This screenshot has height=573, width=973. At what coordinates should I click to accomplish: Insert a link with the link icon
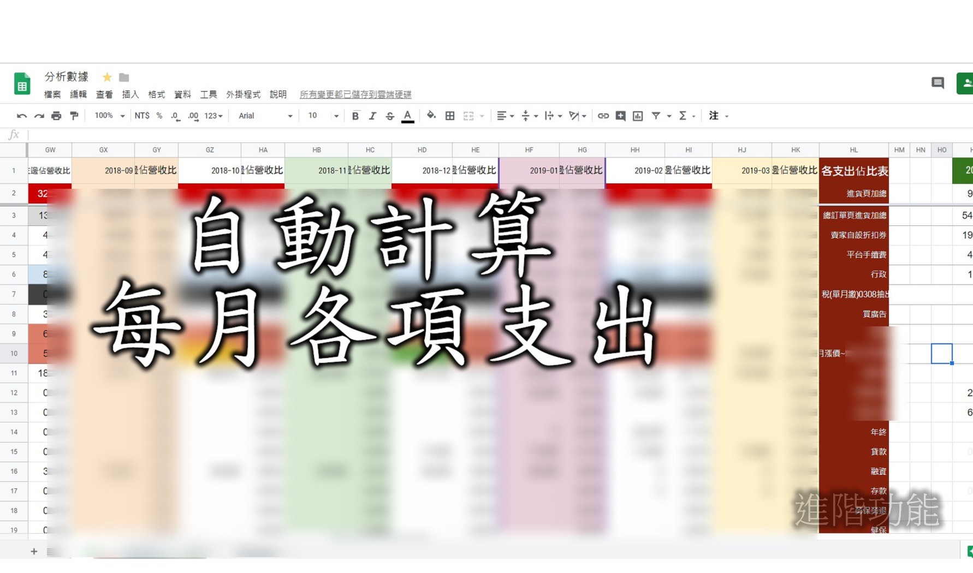tap(603, 116)
